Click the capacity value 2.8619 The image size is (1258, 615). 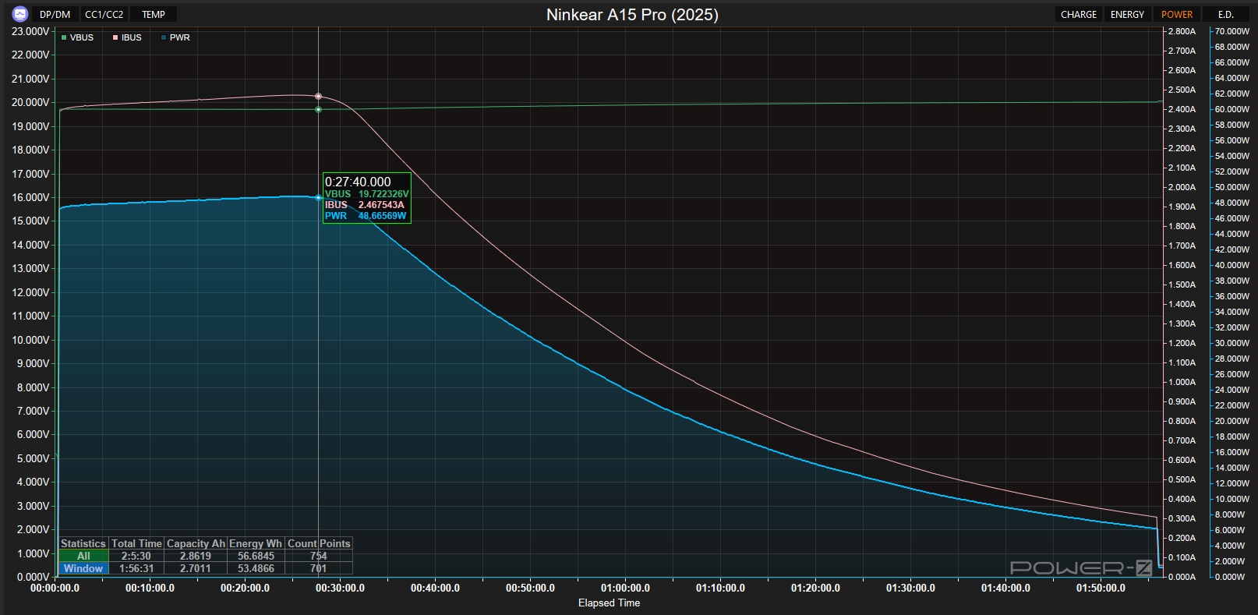pos(196,556)
